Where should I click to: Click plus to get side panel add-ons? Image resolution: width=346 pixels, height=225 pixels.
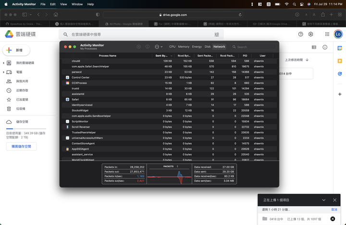click(x=340, y=94)
